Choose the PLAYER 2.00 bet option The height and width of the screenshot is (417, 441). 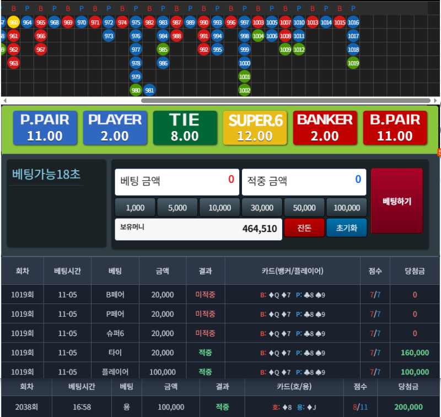115,128
